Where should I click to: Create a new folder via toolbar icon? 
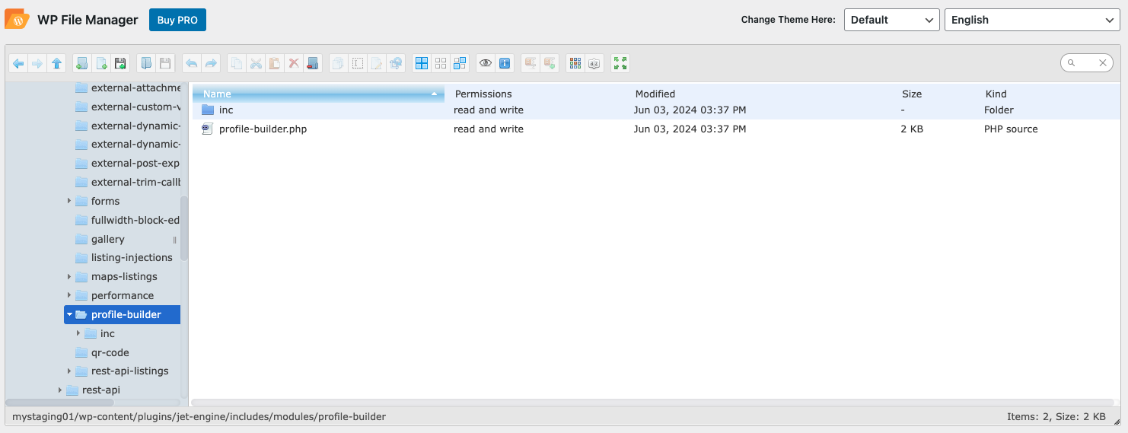[81, 64]
